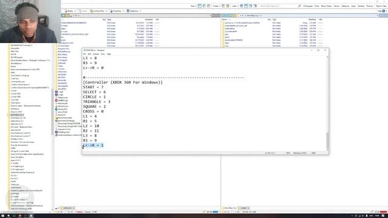Screen dimensions: 388x218
Task: Click the magnifier search icon
Action: (299, 6)
